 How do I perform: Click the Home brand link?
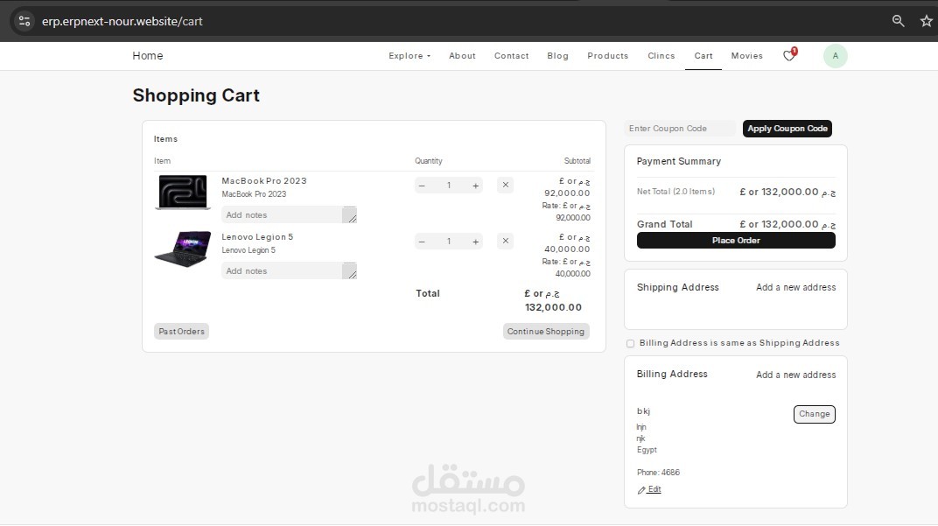click(x=148, y=56)
